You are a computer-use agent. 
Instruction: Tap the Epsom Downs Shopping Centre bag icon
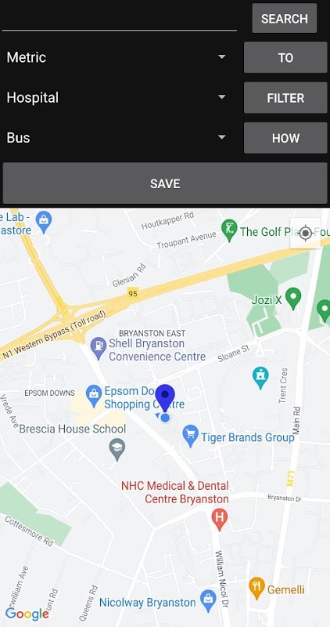click(x=94, y=396)
